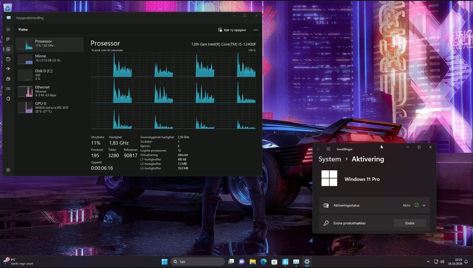Select GPU 0 NVIDIA GeForce RTX 3070
The height and width of the screenshot is (268, 473).
tap(50, 107)
